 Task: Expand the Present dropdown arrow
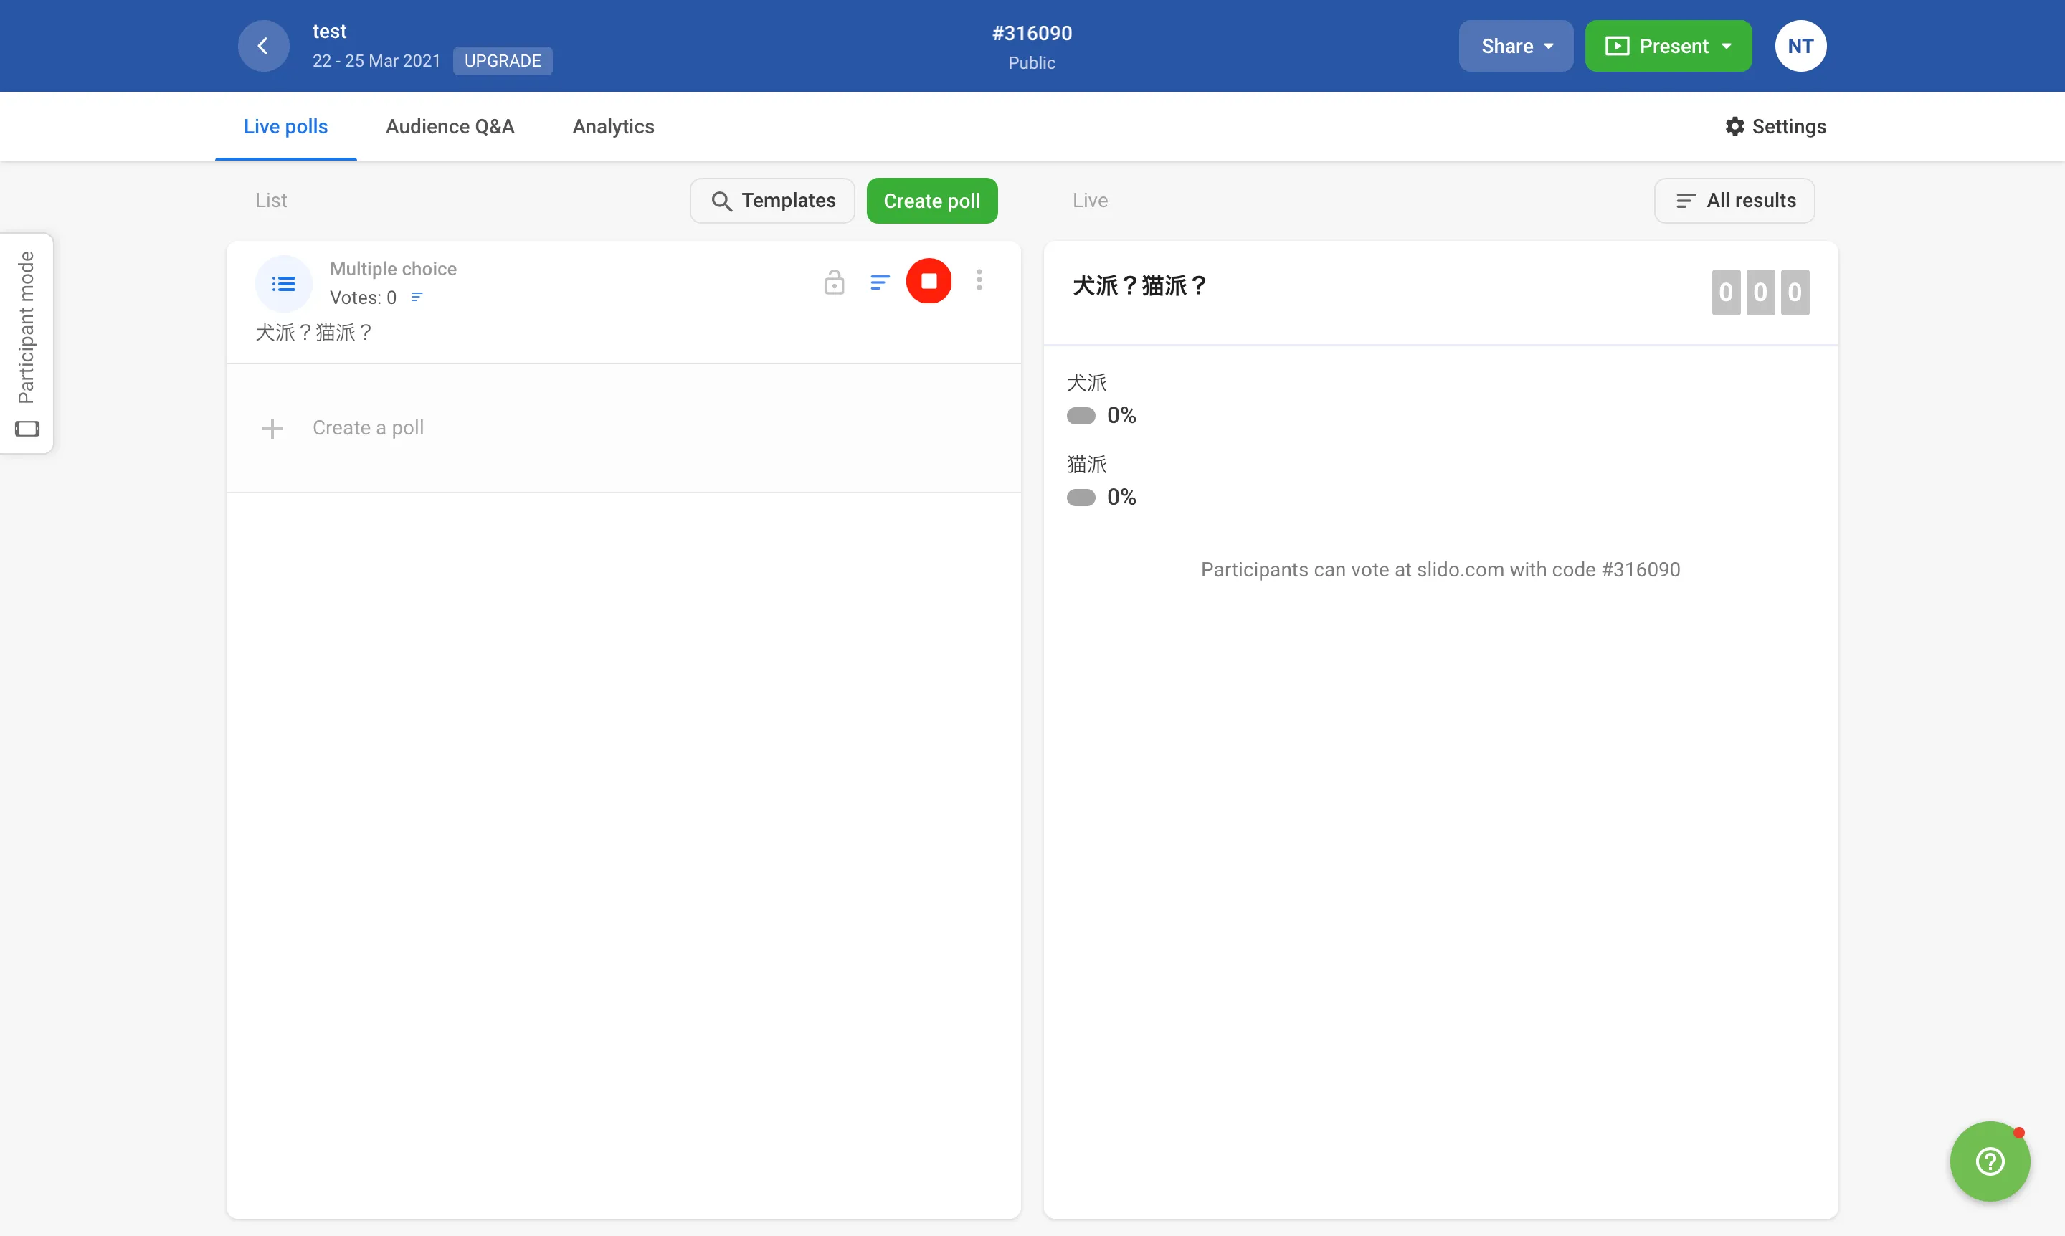point(1727,46)
